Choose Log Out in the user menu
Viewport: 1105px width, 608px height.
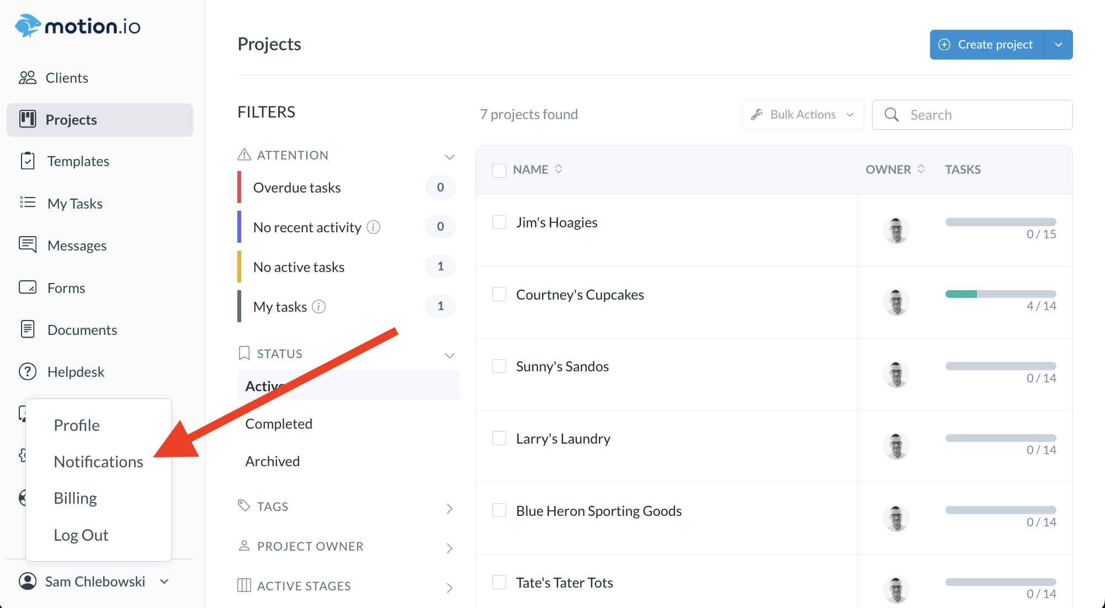tap(81, 535)
